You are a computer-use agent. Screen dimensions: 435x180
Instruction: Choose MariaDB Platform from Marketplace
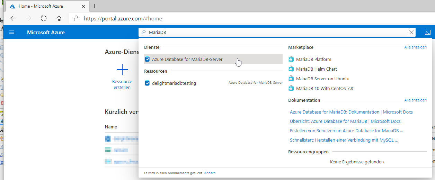pos(313,59)
